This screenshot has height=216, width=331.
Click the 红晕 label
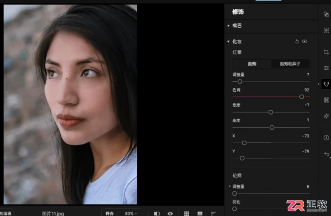click(237, 52)
